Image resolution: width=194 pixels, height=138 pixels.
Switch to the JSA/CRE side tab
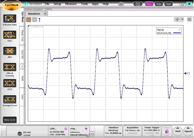(x=22, y=54)
